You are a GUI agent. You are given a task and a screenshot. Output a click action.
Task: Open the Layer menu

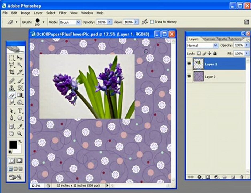pyautogui.click(x=38, y=13)
